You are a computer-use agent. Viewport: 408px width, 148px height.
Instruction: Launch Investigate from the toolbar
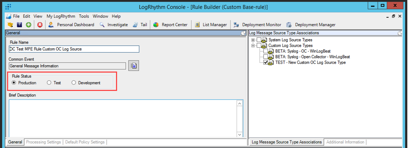pos(114,25)
